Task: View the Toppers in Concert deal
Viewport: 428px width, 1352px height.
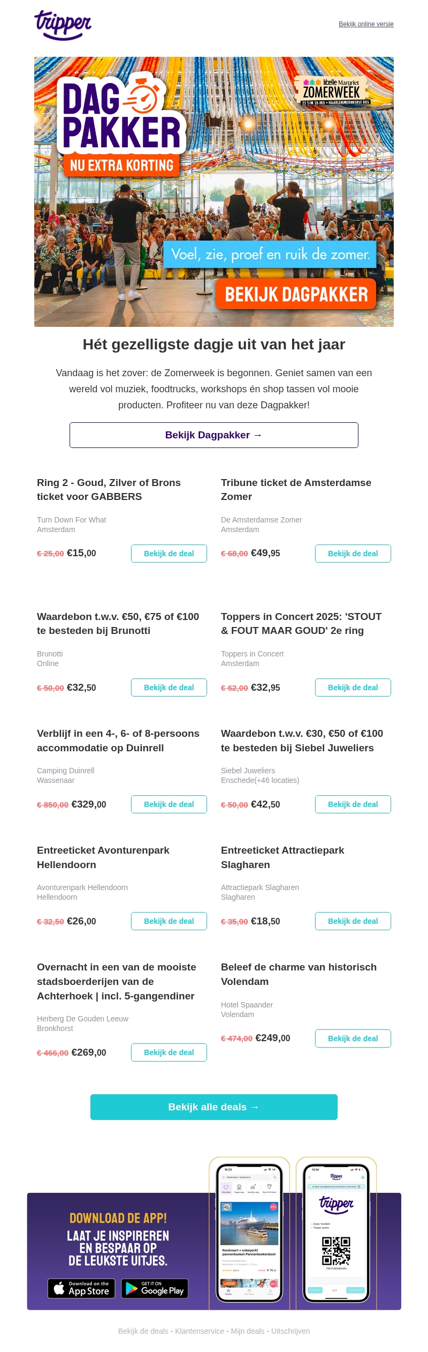Action: pos(353,688)
